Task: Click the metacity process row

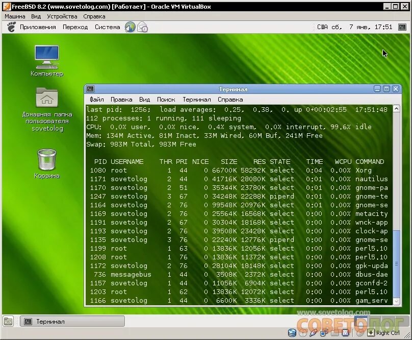Action: (x=239, y=214)
